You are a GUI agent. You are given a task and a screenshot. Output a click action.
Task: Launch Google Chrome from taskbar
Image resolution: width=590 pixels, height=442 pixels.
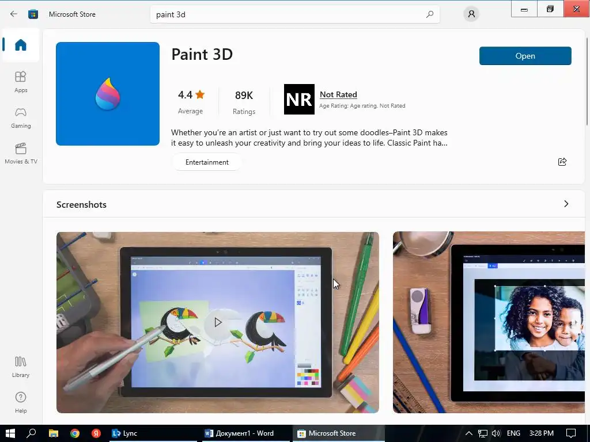point(75,433)
